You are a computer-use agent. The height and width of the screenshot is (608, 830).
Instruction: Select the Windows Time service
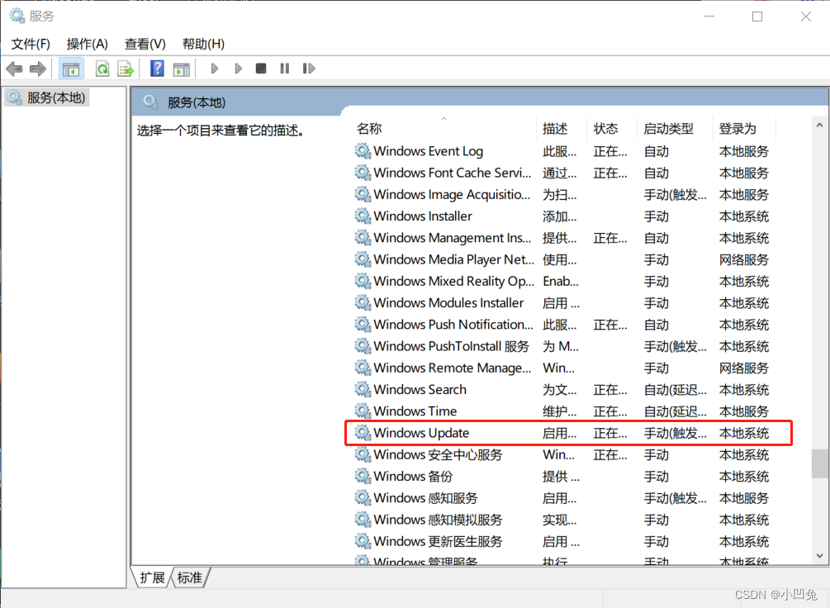point(561,411)
